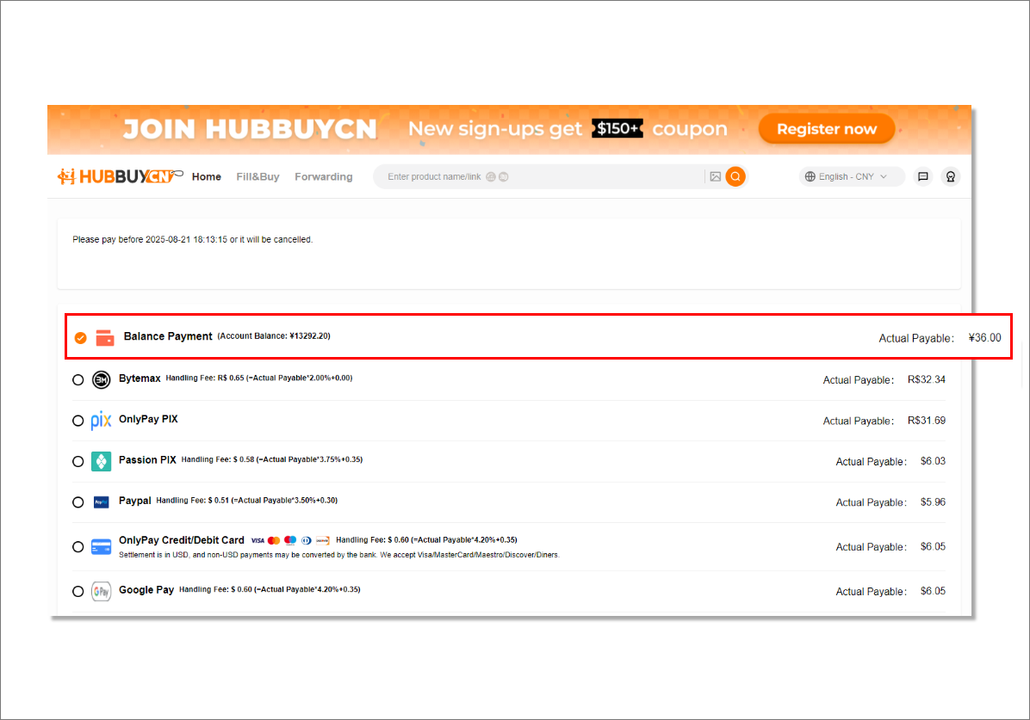
Task: Open the user account profile icon
Action: pos(950,176)
